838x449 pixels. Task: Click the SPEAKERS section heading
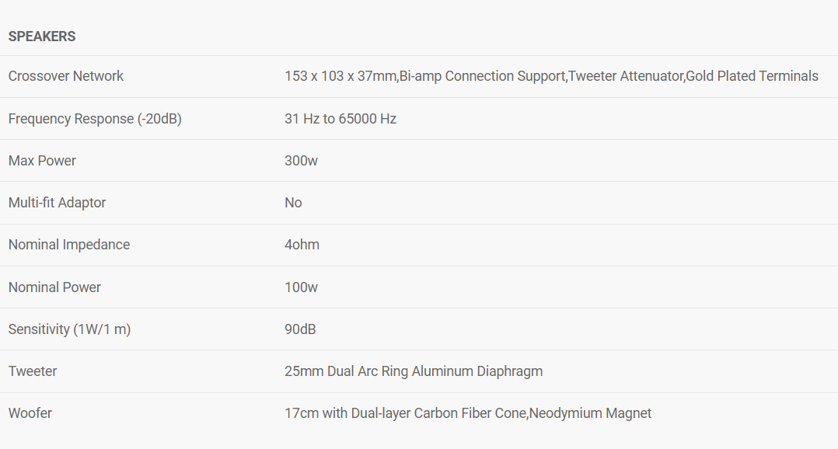[42, 37]
